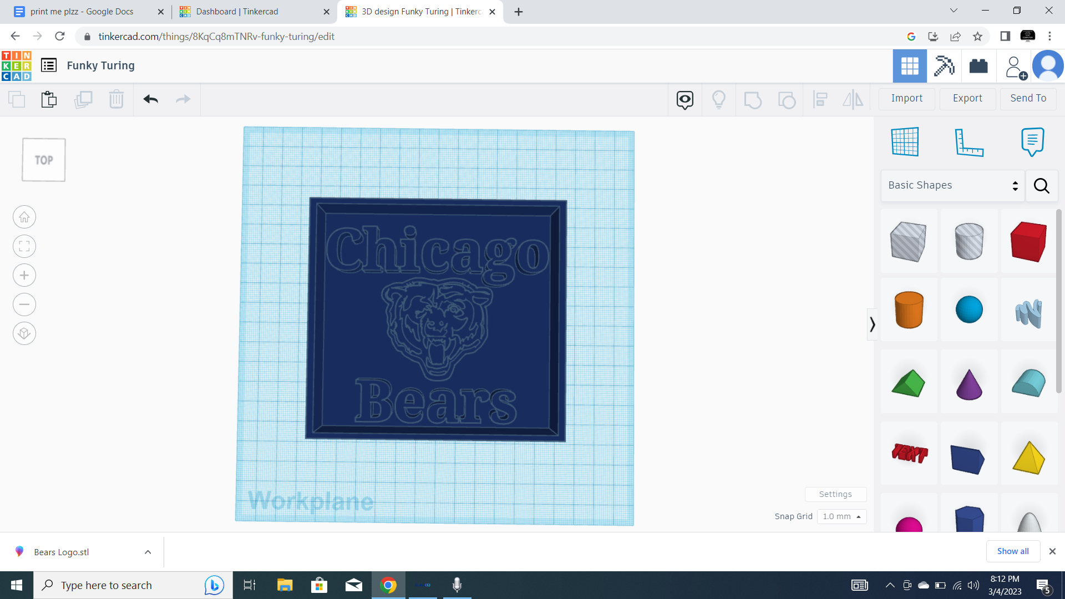The height and width of the screenshot is (599, 1065).
Task: Click the Copy tool icon
Action: coord(17,99)
